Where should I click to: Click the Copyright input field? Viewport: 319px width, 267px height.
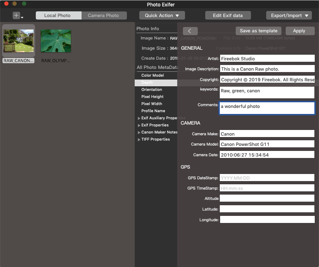(x=267, y=80)
